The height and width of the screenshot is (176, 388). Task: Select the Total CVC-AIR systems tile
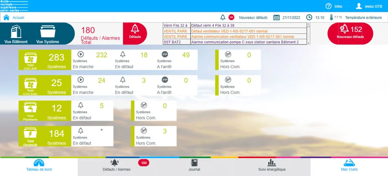[x=30, y=60]
